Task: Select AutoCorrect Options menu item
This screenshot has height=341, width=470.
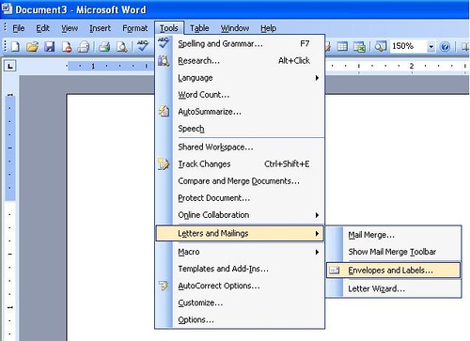Action: (x=240, y=286)
